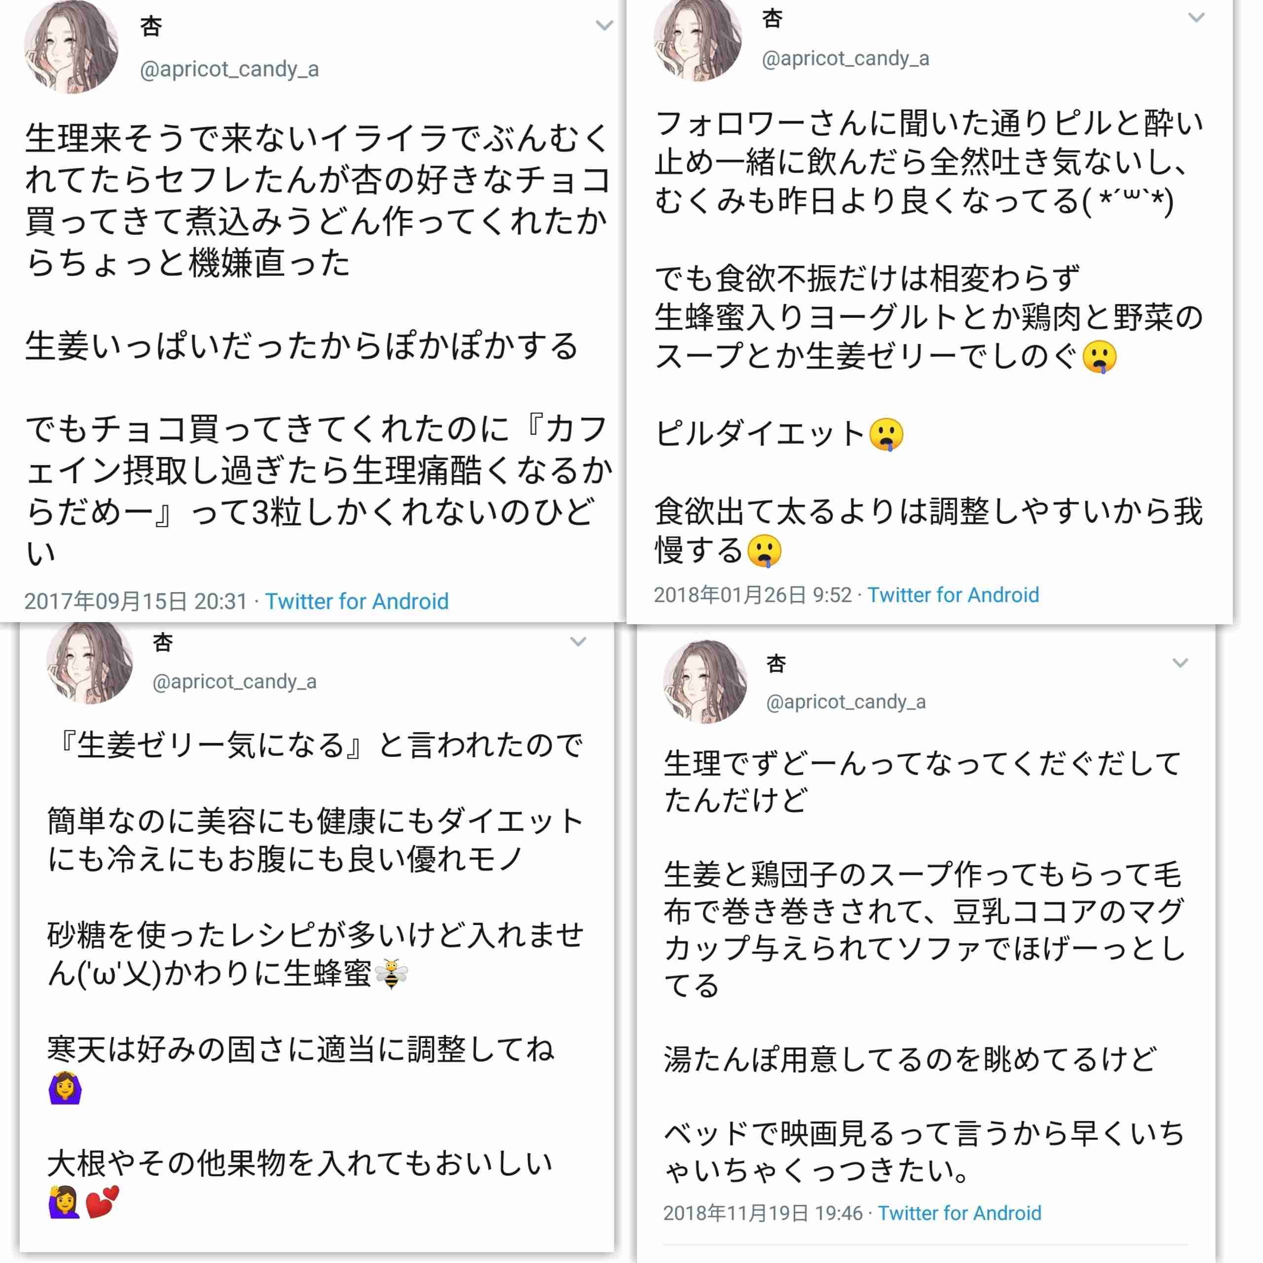
Task: Click the 2018年01月26日 9:52 timestamp
Action: [752, 595]
